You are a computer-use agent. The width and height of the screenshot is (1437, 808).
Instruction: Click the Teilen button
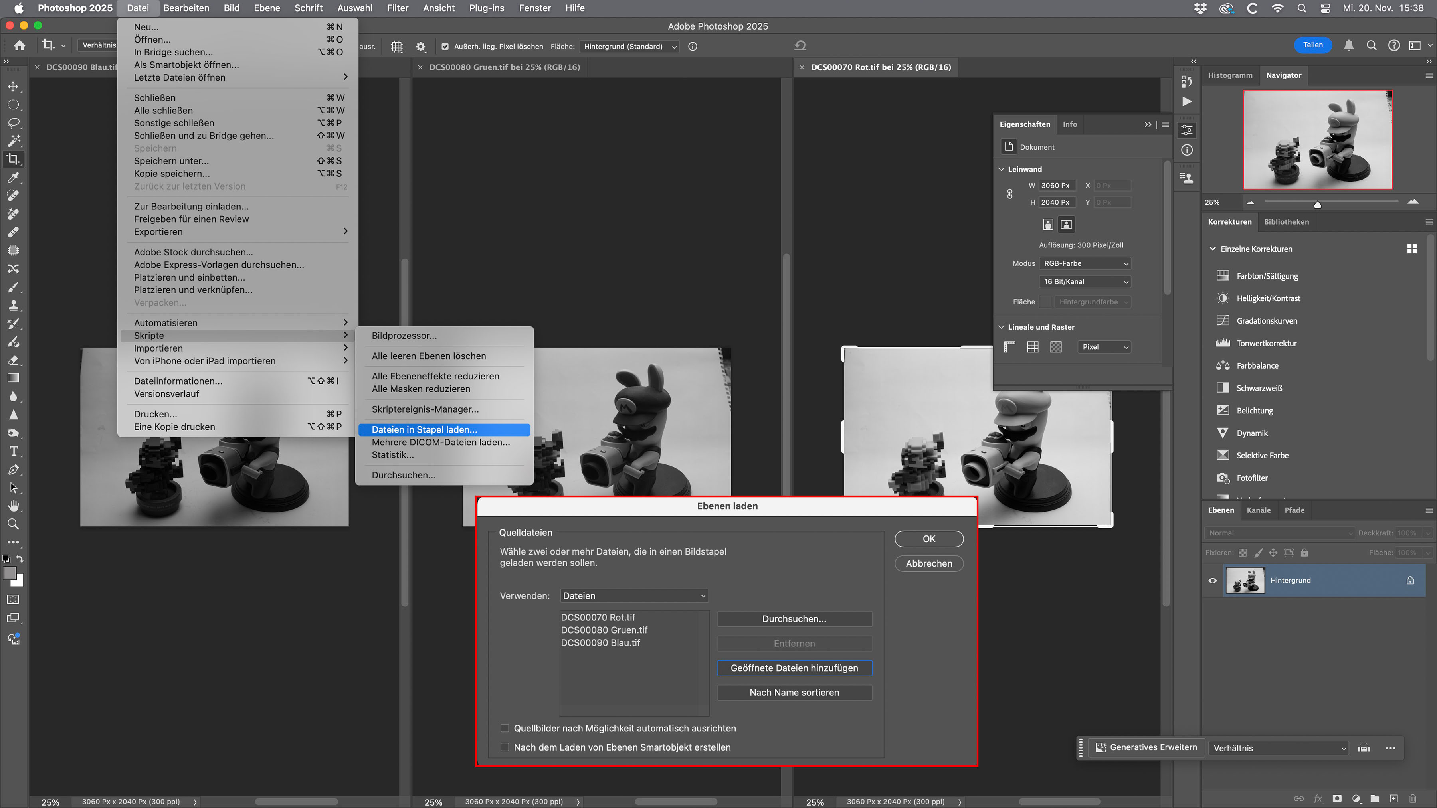click(x=1312, y=45)
